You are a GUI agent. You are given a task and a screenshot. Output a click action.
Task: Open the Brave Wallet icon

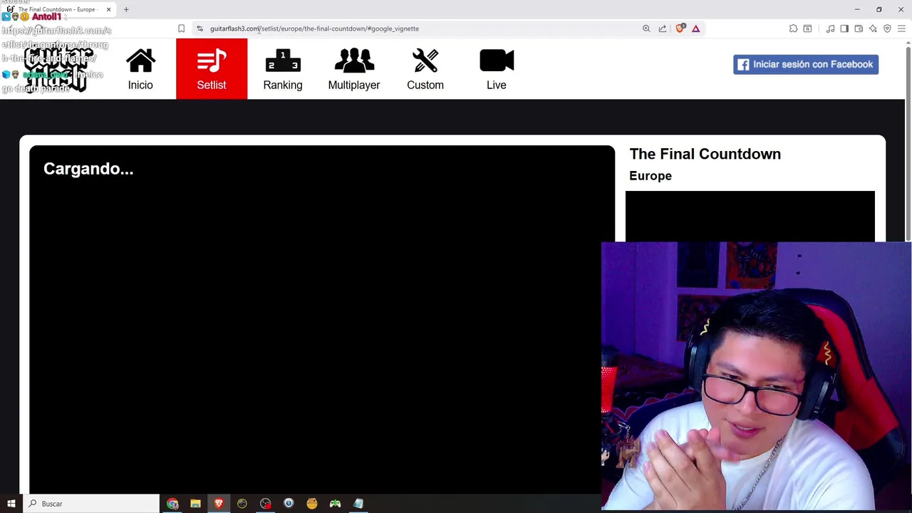click(x=859, y=28)
